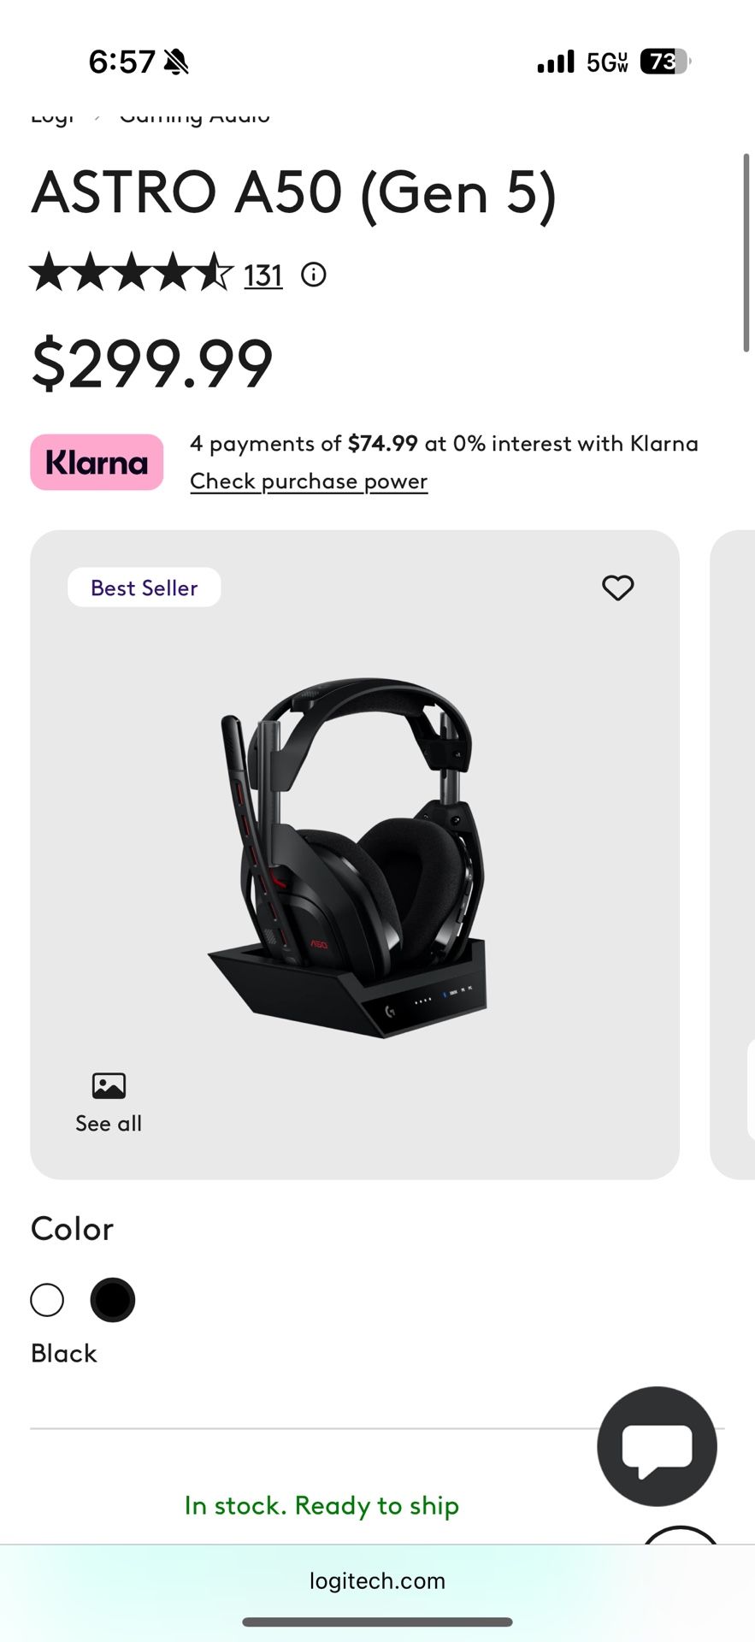
Task: Select the white color option
Action: [x=47, y=1300]
